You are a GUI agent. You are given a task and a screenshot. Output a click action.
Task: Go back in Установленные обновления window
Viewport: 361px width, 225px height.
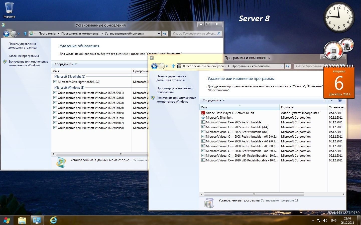[x=6, y=34]
